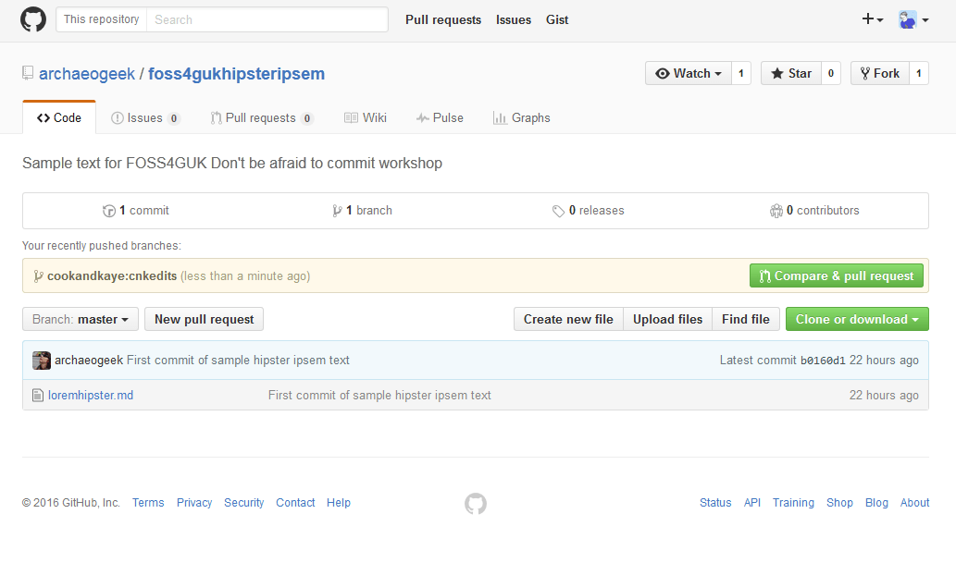Select Gist in the top navigation
The width and height of the screenshot is (956, 575).
(557, 19)
